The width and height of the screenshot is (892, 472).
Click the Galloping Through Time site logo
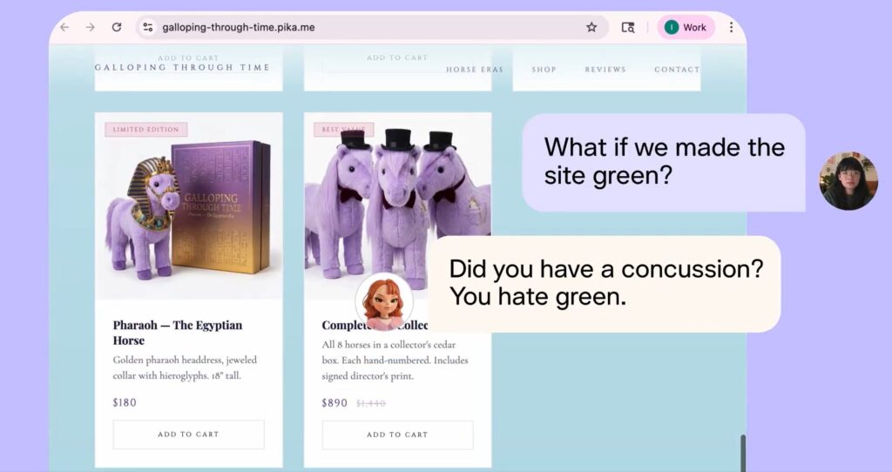pos(182,68)
